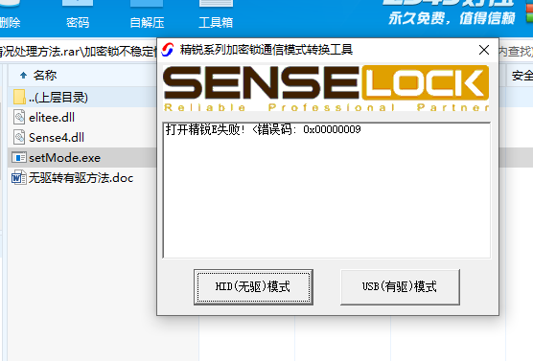Click the parent directory folder icon

(x=19, y=98)
